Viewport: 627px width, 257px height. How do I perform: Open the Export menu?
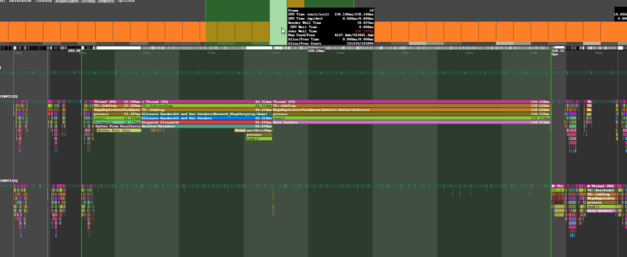click(106, 1)
